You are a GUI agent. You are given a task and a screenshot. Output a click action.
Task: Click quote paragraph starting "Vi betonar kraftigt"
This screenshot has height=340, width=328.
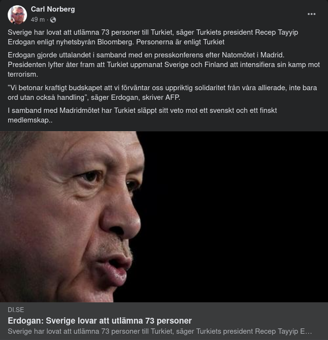click(162, 93)
